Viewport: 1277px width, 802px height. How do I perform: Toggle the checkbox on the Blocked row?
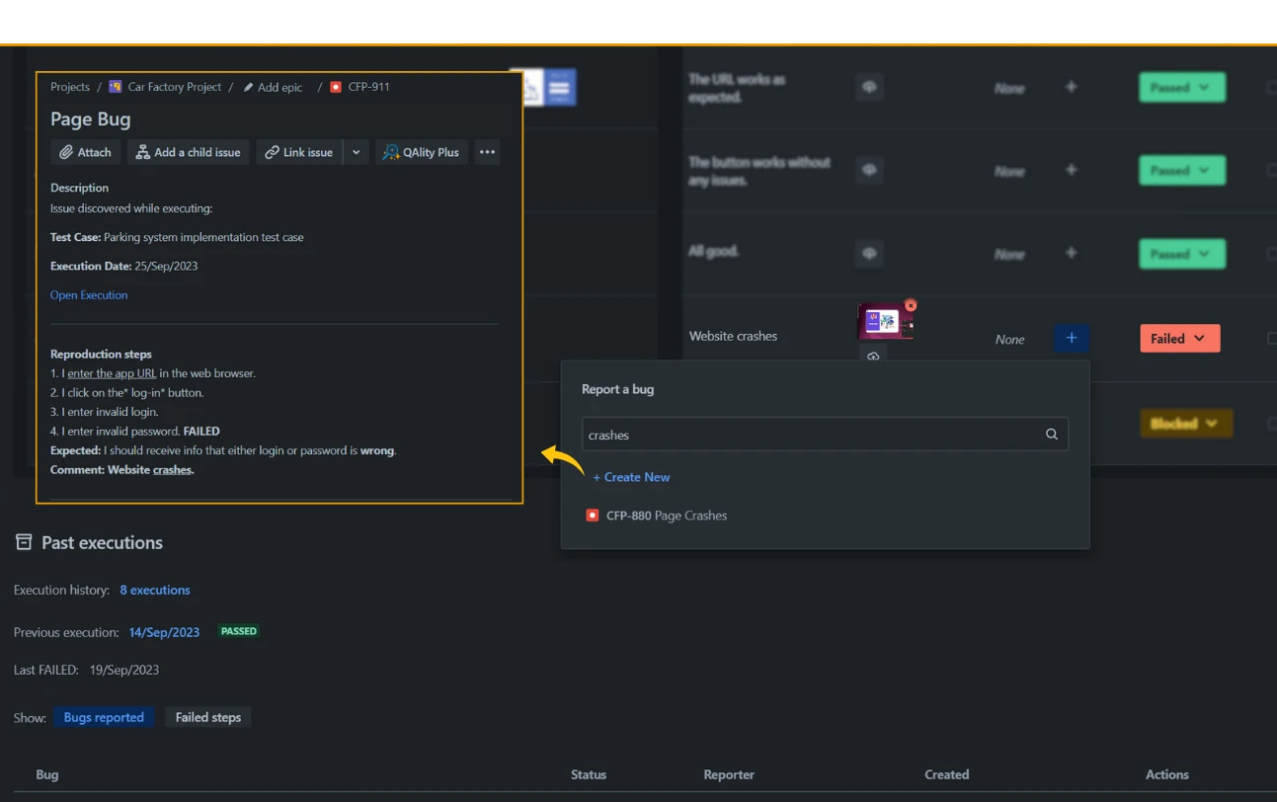tap(1272, 423)
